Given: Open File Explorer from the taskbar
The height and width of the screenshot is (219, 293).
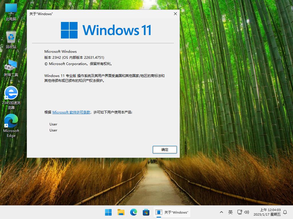Looking at the screenshot, I should pos(121,212).
